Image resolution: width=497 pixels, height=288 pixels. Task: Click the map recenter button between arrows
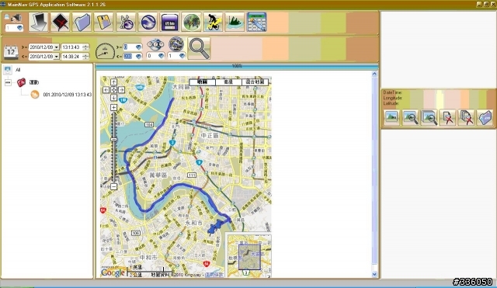[113, 90]
